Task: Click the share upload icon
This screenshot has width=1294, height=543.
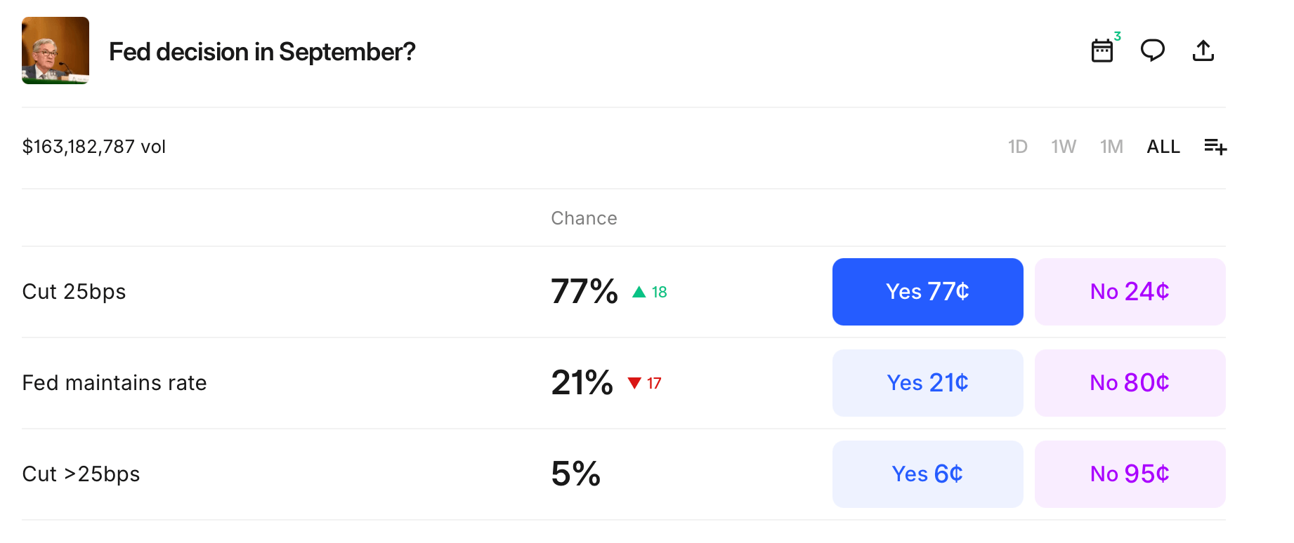Action: click(1203, 51)
